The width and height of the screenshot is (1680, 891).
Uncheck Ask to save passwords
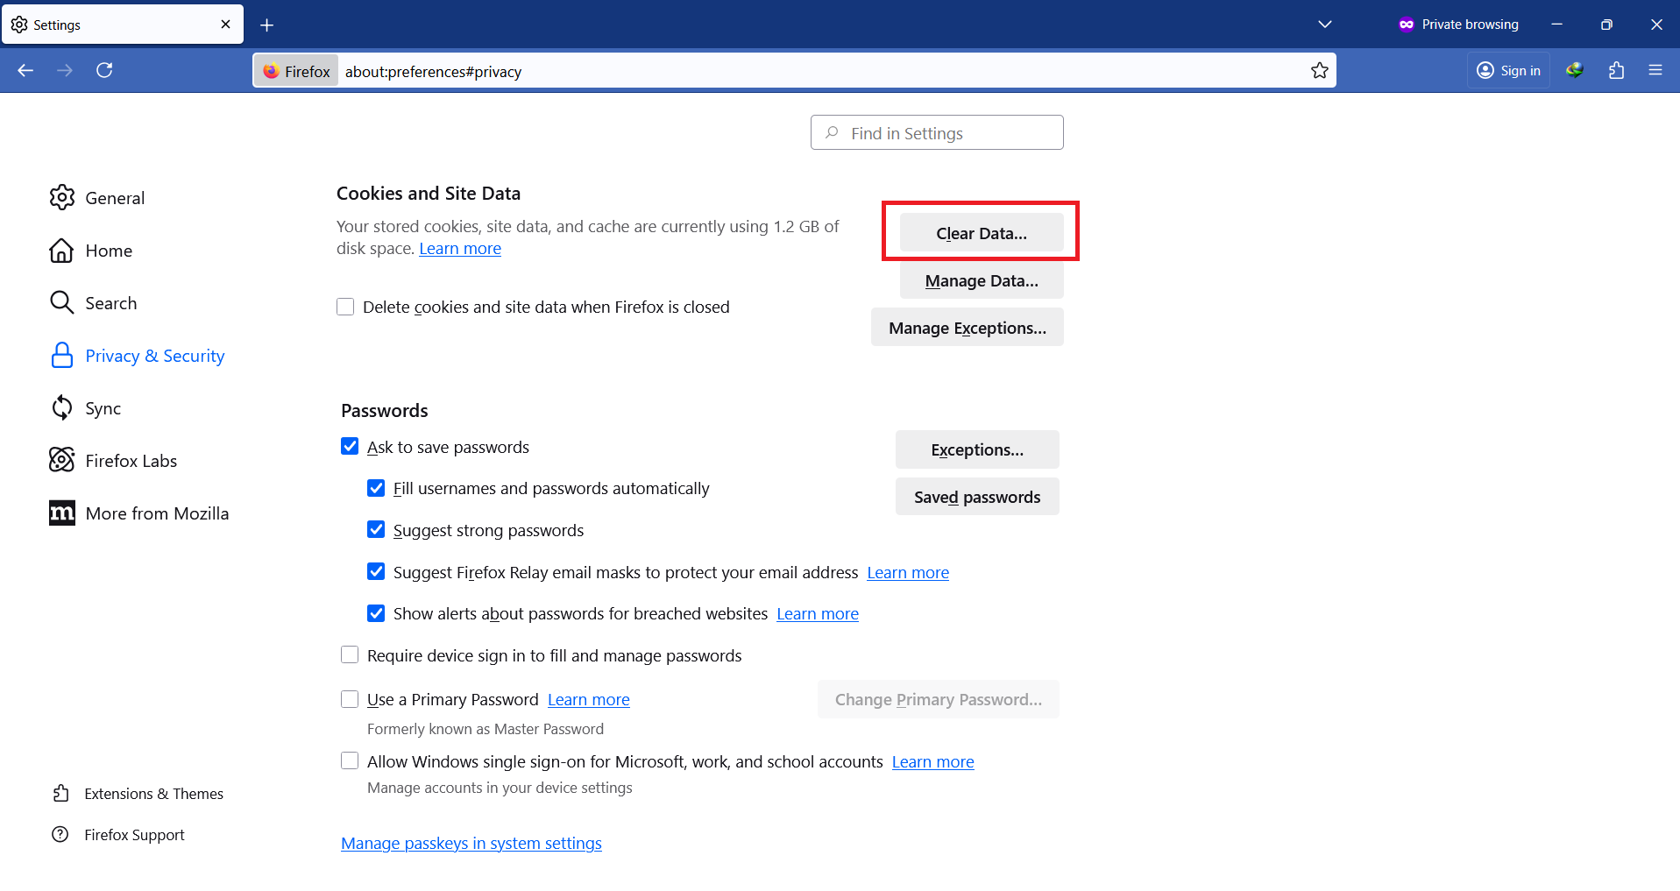(x=350, y=447)
